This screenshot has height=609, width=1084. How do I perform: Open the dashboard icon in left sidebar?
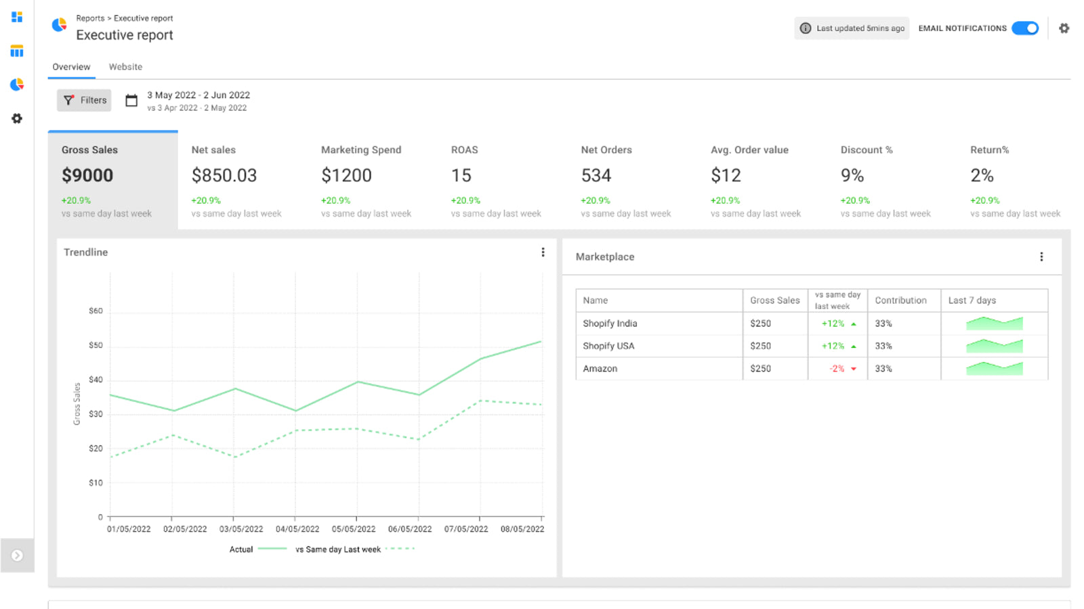coord(17,17)
